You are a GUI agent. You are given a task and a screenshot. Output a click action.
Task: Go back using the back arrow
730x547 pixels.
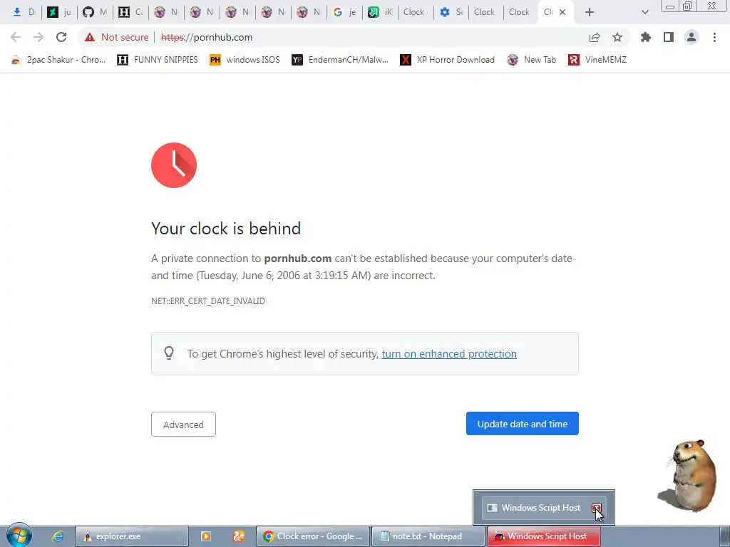pyautogui.click(x=16, y=37)
